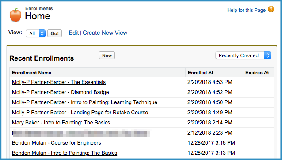Click the Edit view link

(x=74, y=33)
